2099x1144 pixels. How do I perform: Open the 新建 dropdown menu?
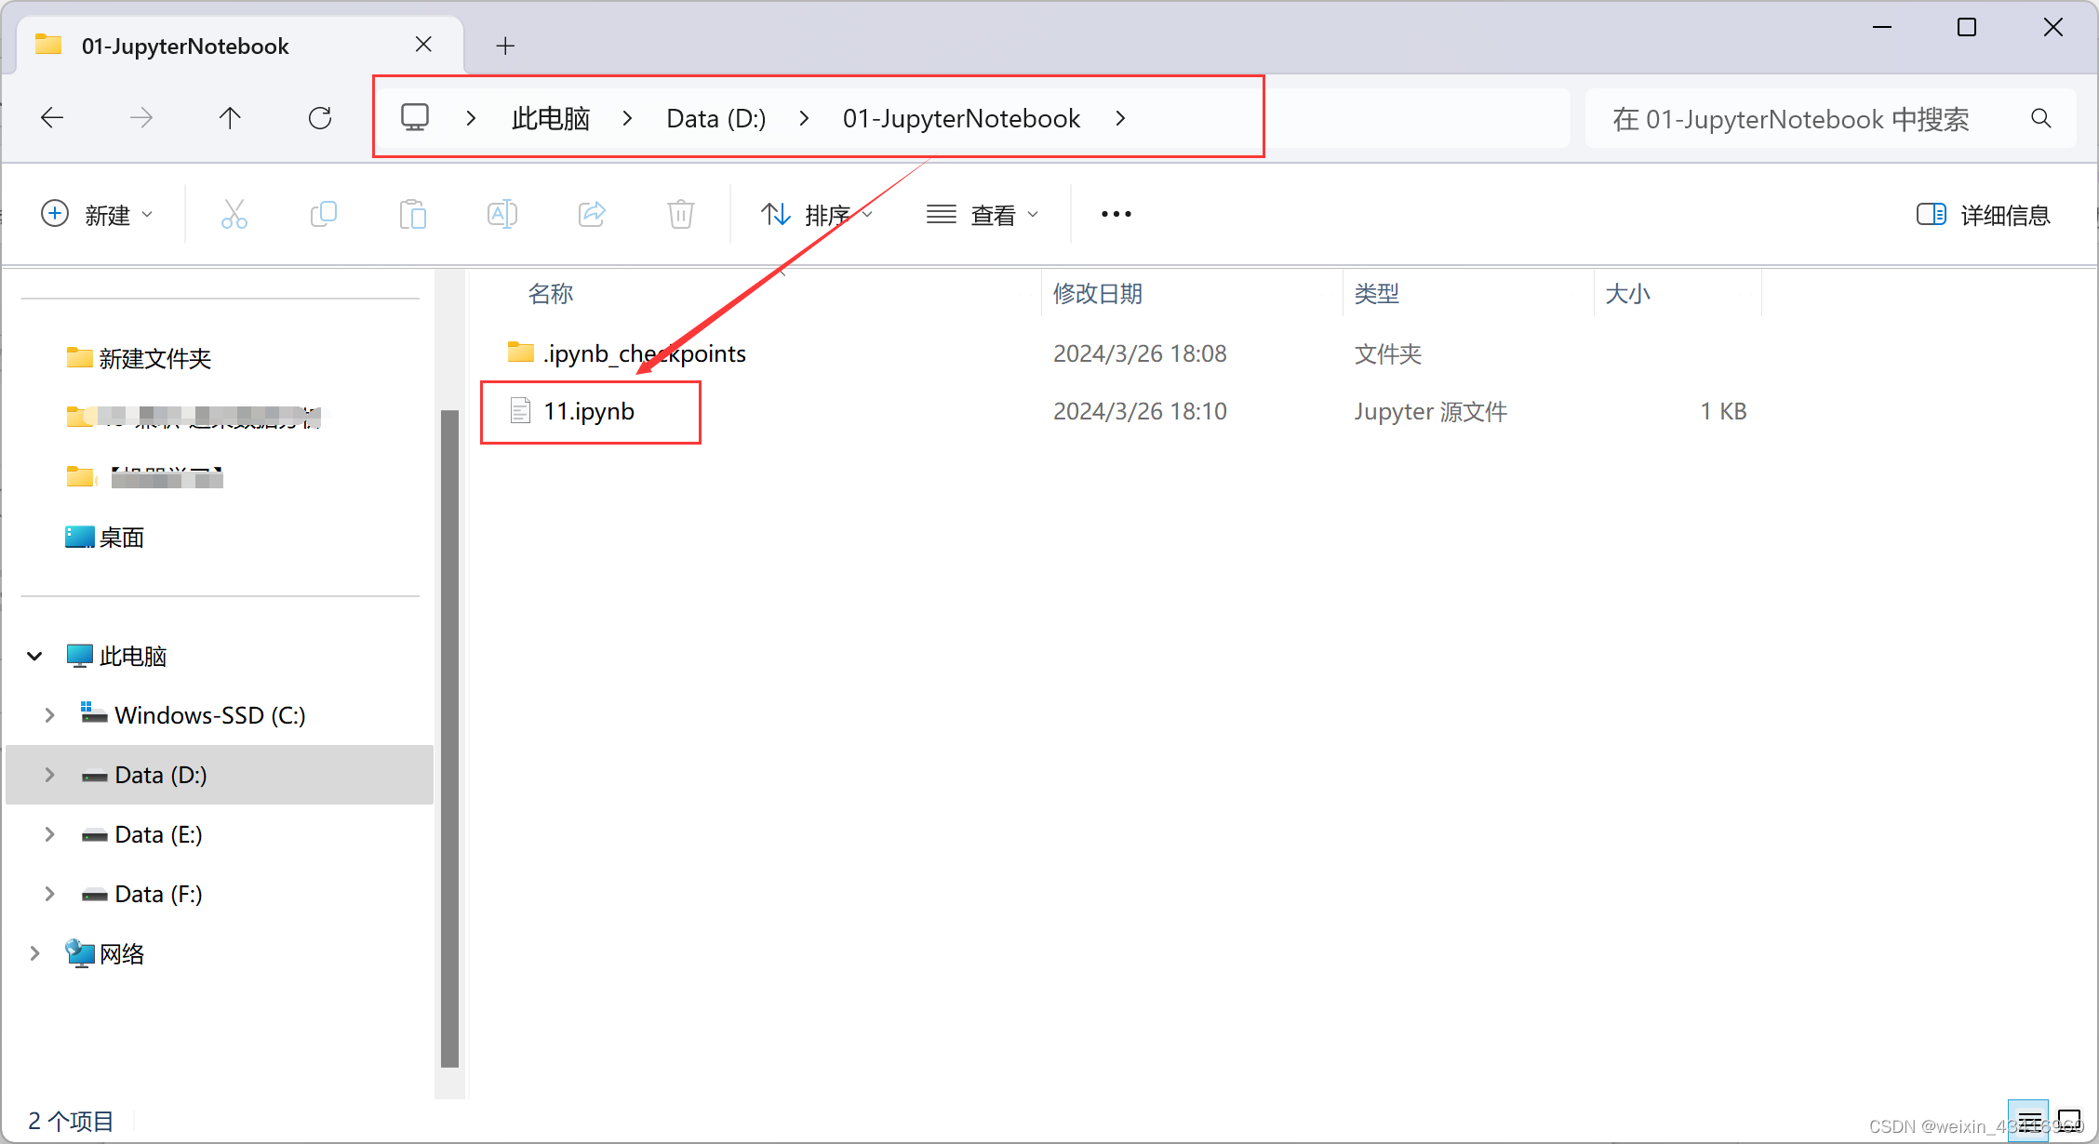97,215
